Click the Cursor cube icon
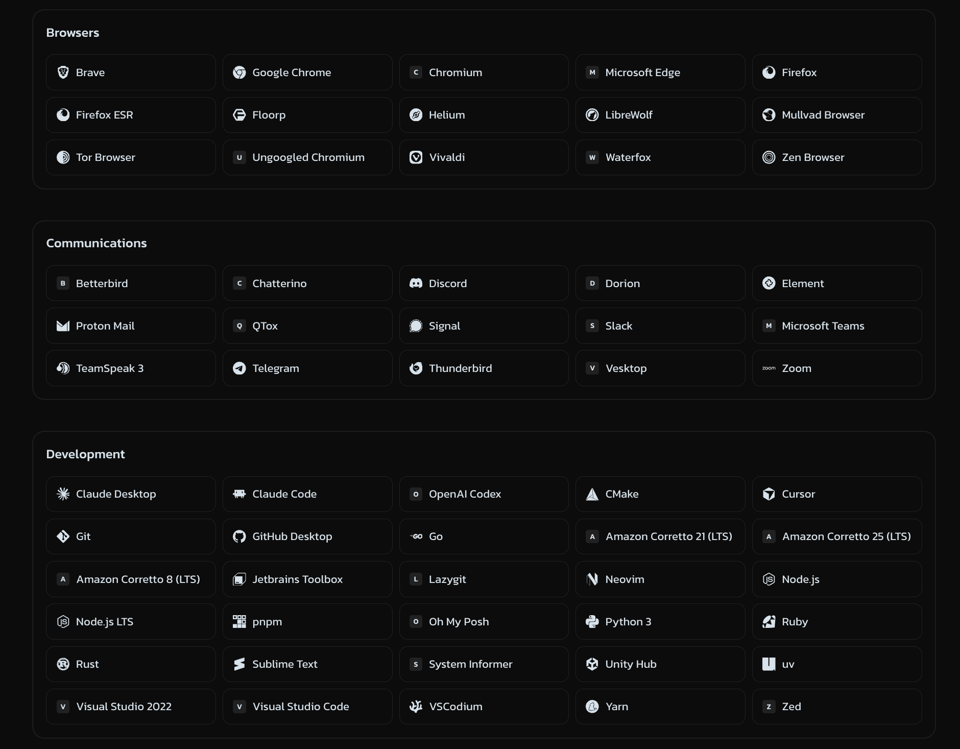 [x=769, y=494]
